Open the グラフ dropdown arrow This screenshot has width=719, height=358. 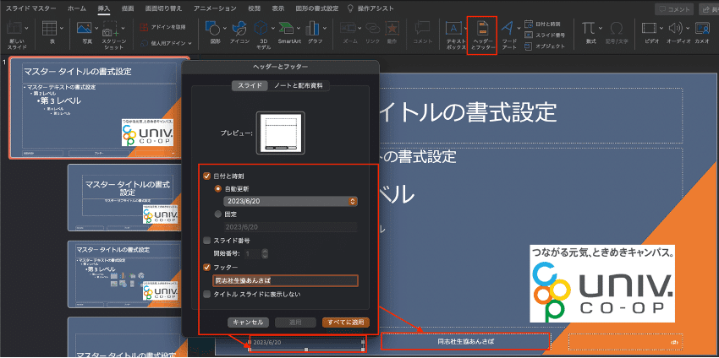[325, 29]
